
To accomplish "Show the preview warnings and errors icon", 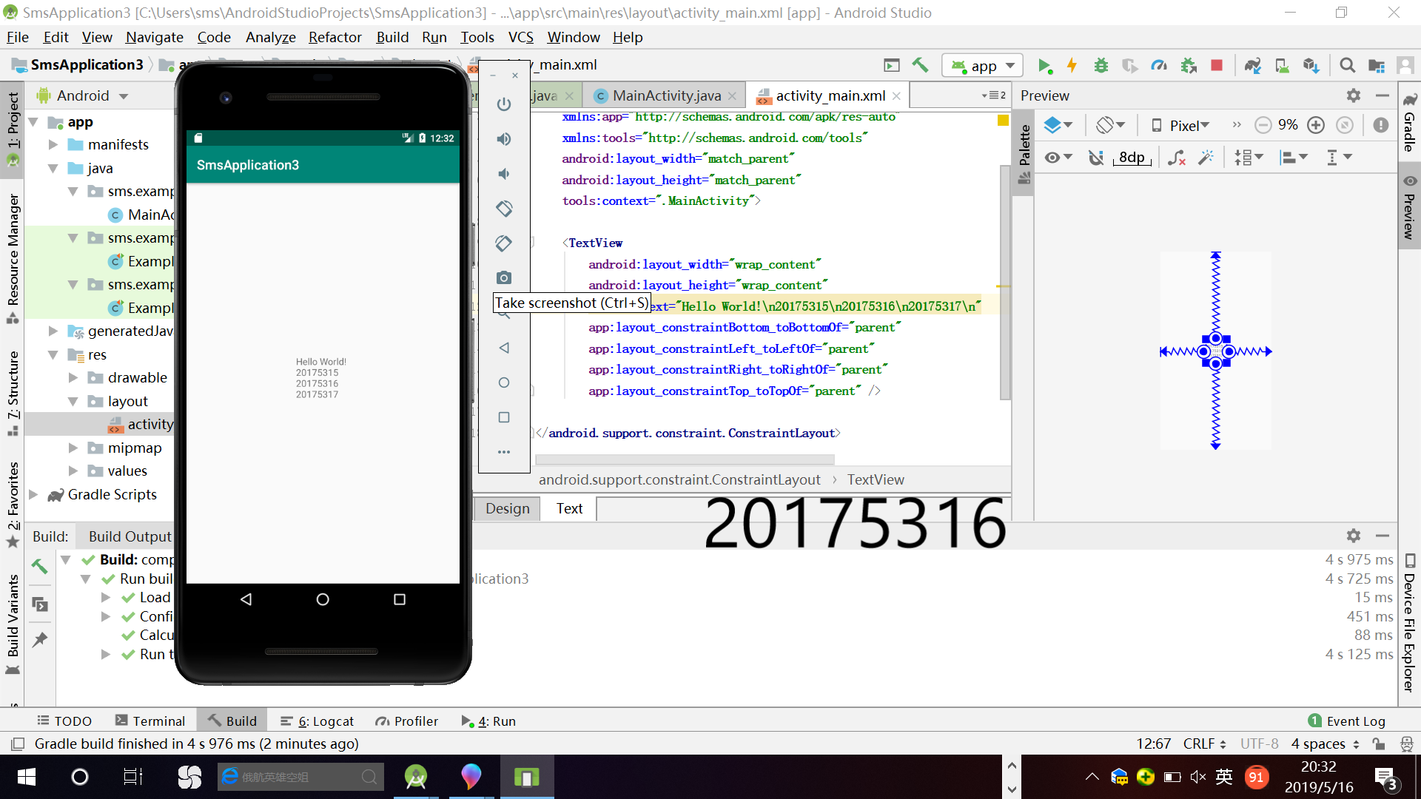I will tap(1381, 125).
